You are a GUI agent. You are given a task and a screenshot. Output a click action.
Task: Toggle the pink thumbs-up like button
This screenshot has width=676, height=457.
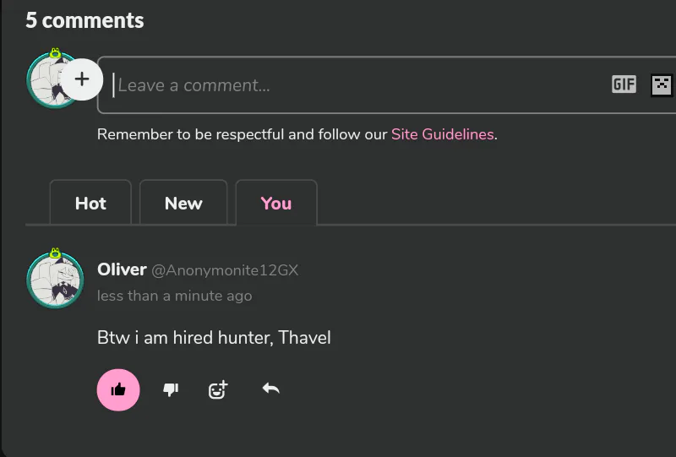118,389
